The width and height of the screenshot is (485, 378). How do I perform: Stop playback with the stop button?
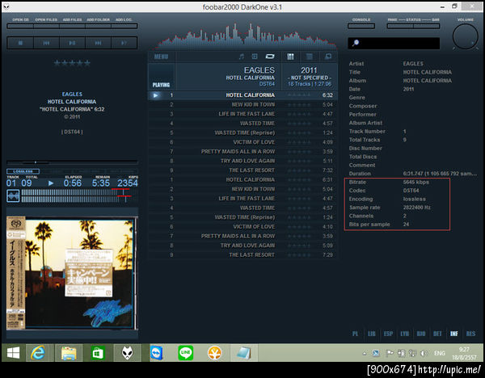coord(20,43)
